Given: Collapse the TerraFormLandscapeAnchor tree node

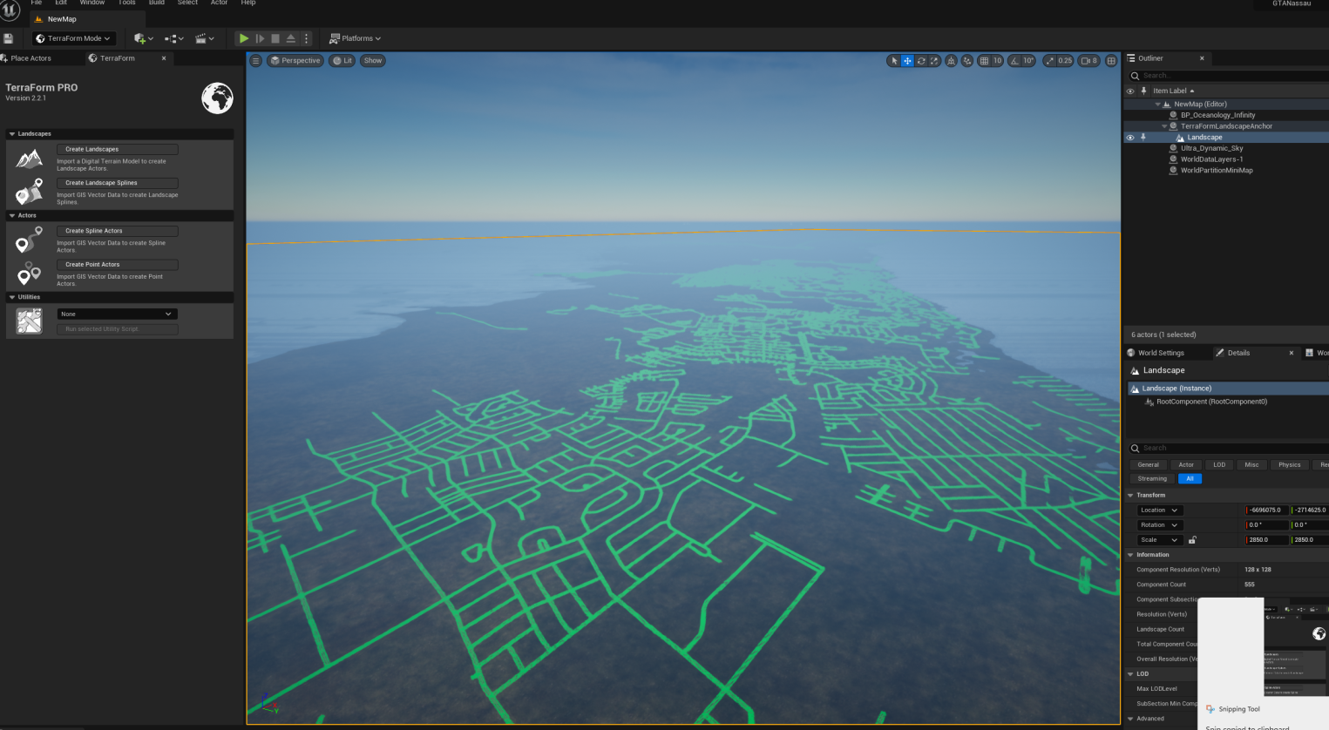Looking at the screenshot, I should point(1164,126).
